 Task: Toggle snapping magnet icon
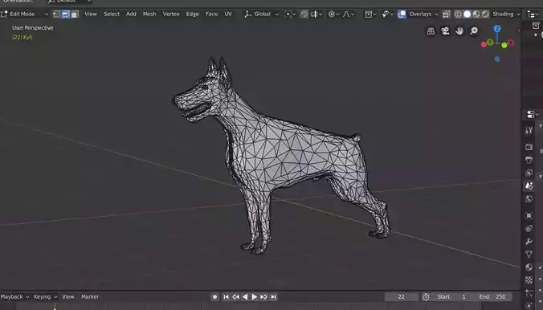click(x=304, y=14)
